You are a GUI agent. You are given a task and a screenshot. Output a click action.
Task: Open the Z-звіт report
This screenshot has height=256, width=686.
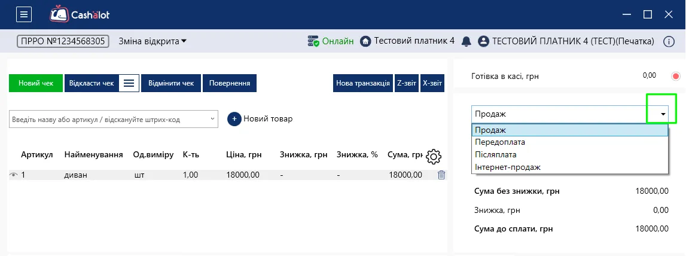(x=407, y=83)
